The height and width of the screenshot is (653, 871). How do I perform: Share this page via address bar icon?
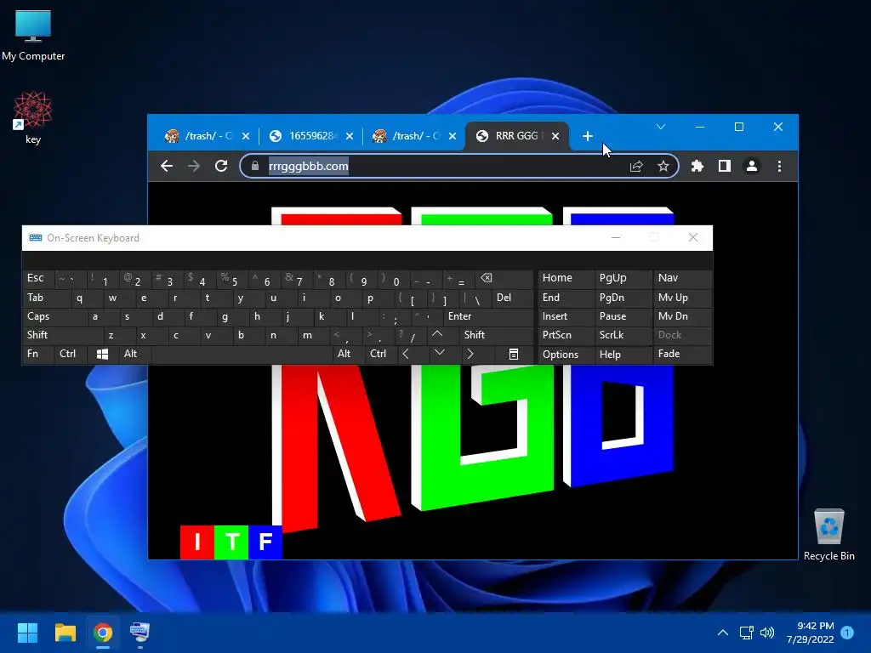click(x=636, y=166)
